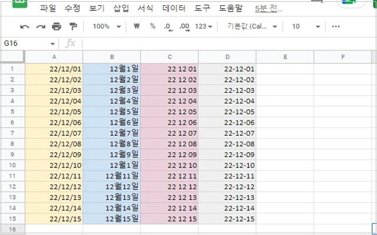The width and height of the screenshot is (377, 235).
Task: Click cell containing 22/12/10
Action: [54, 165]
